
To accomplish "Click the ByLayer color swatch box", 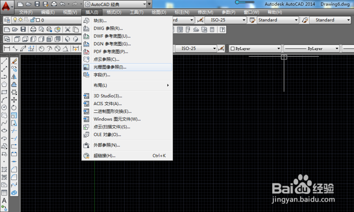I will [x=233, y=49].
